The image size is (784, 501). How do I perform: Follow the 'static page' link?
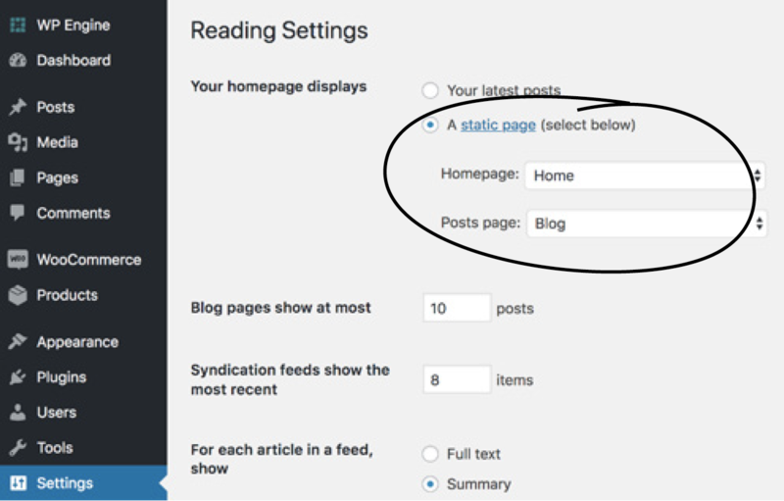498,125
